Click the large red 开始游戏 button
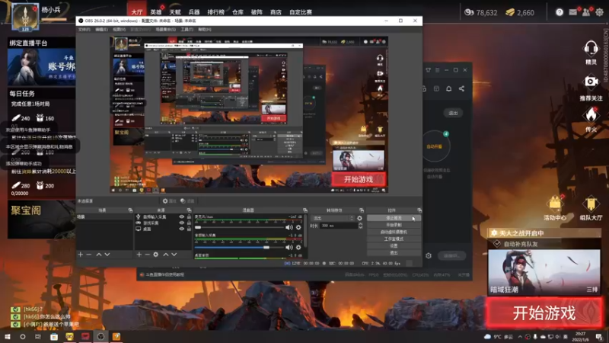The width and height of the screenshot is (609, 343). tap(544, 313)
